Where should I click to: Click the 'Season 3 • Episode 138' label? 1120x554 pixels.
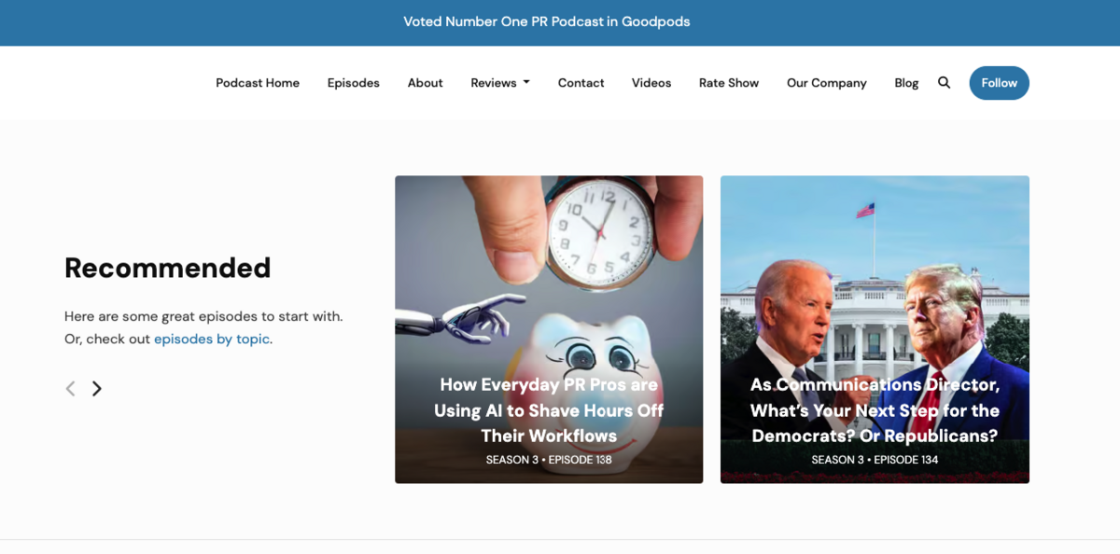tap(549, 460)
